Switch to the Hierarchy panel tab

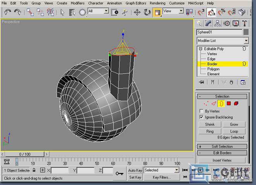(x=218, y=23)
